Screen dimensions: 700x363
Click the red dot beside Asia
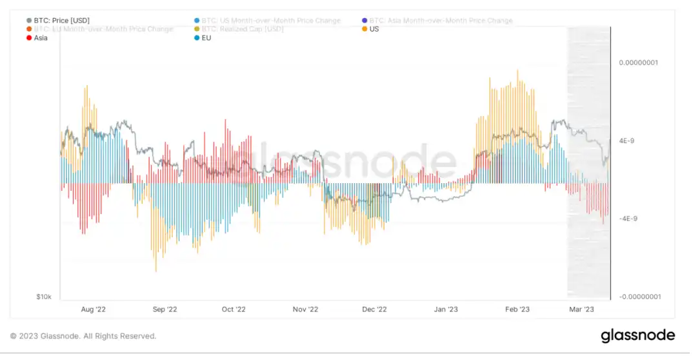click(x=29, y=38)
